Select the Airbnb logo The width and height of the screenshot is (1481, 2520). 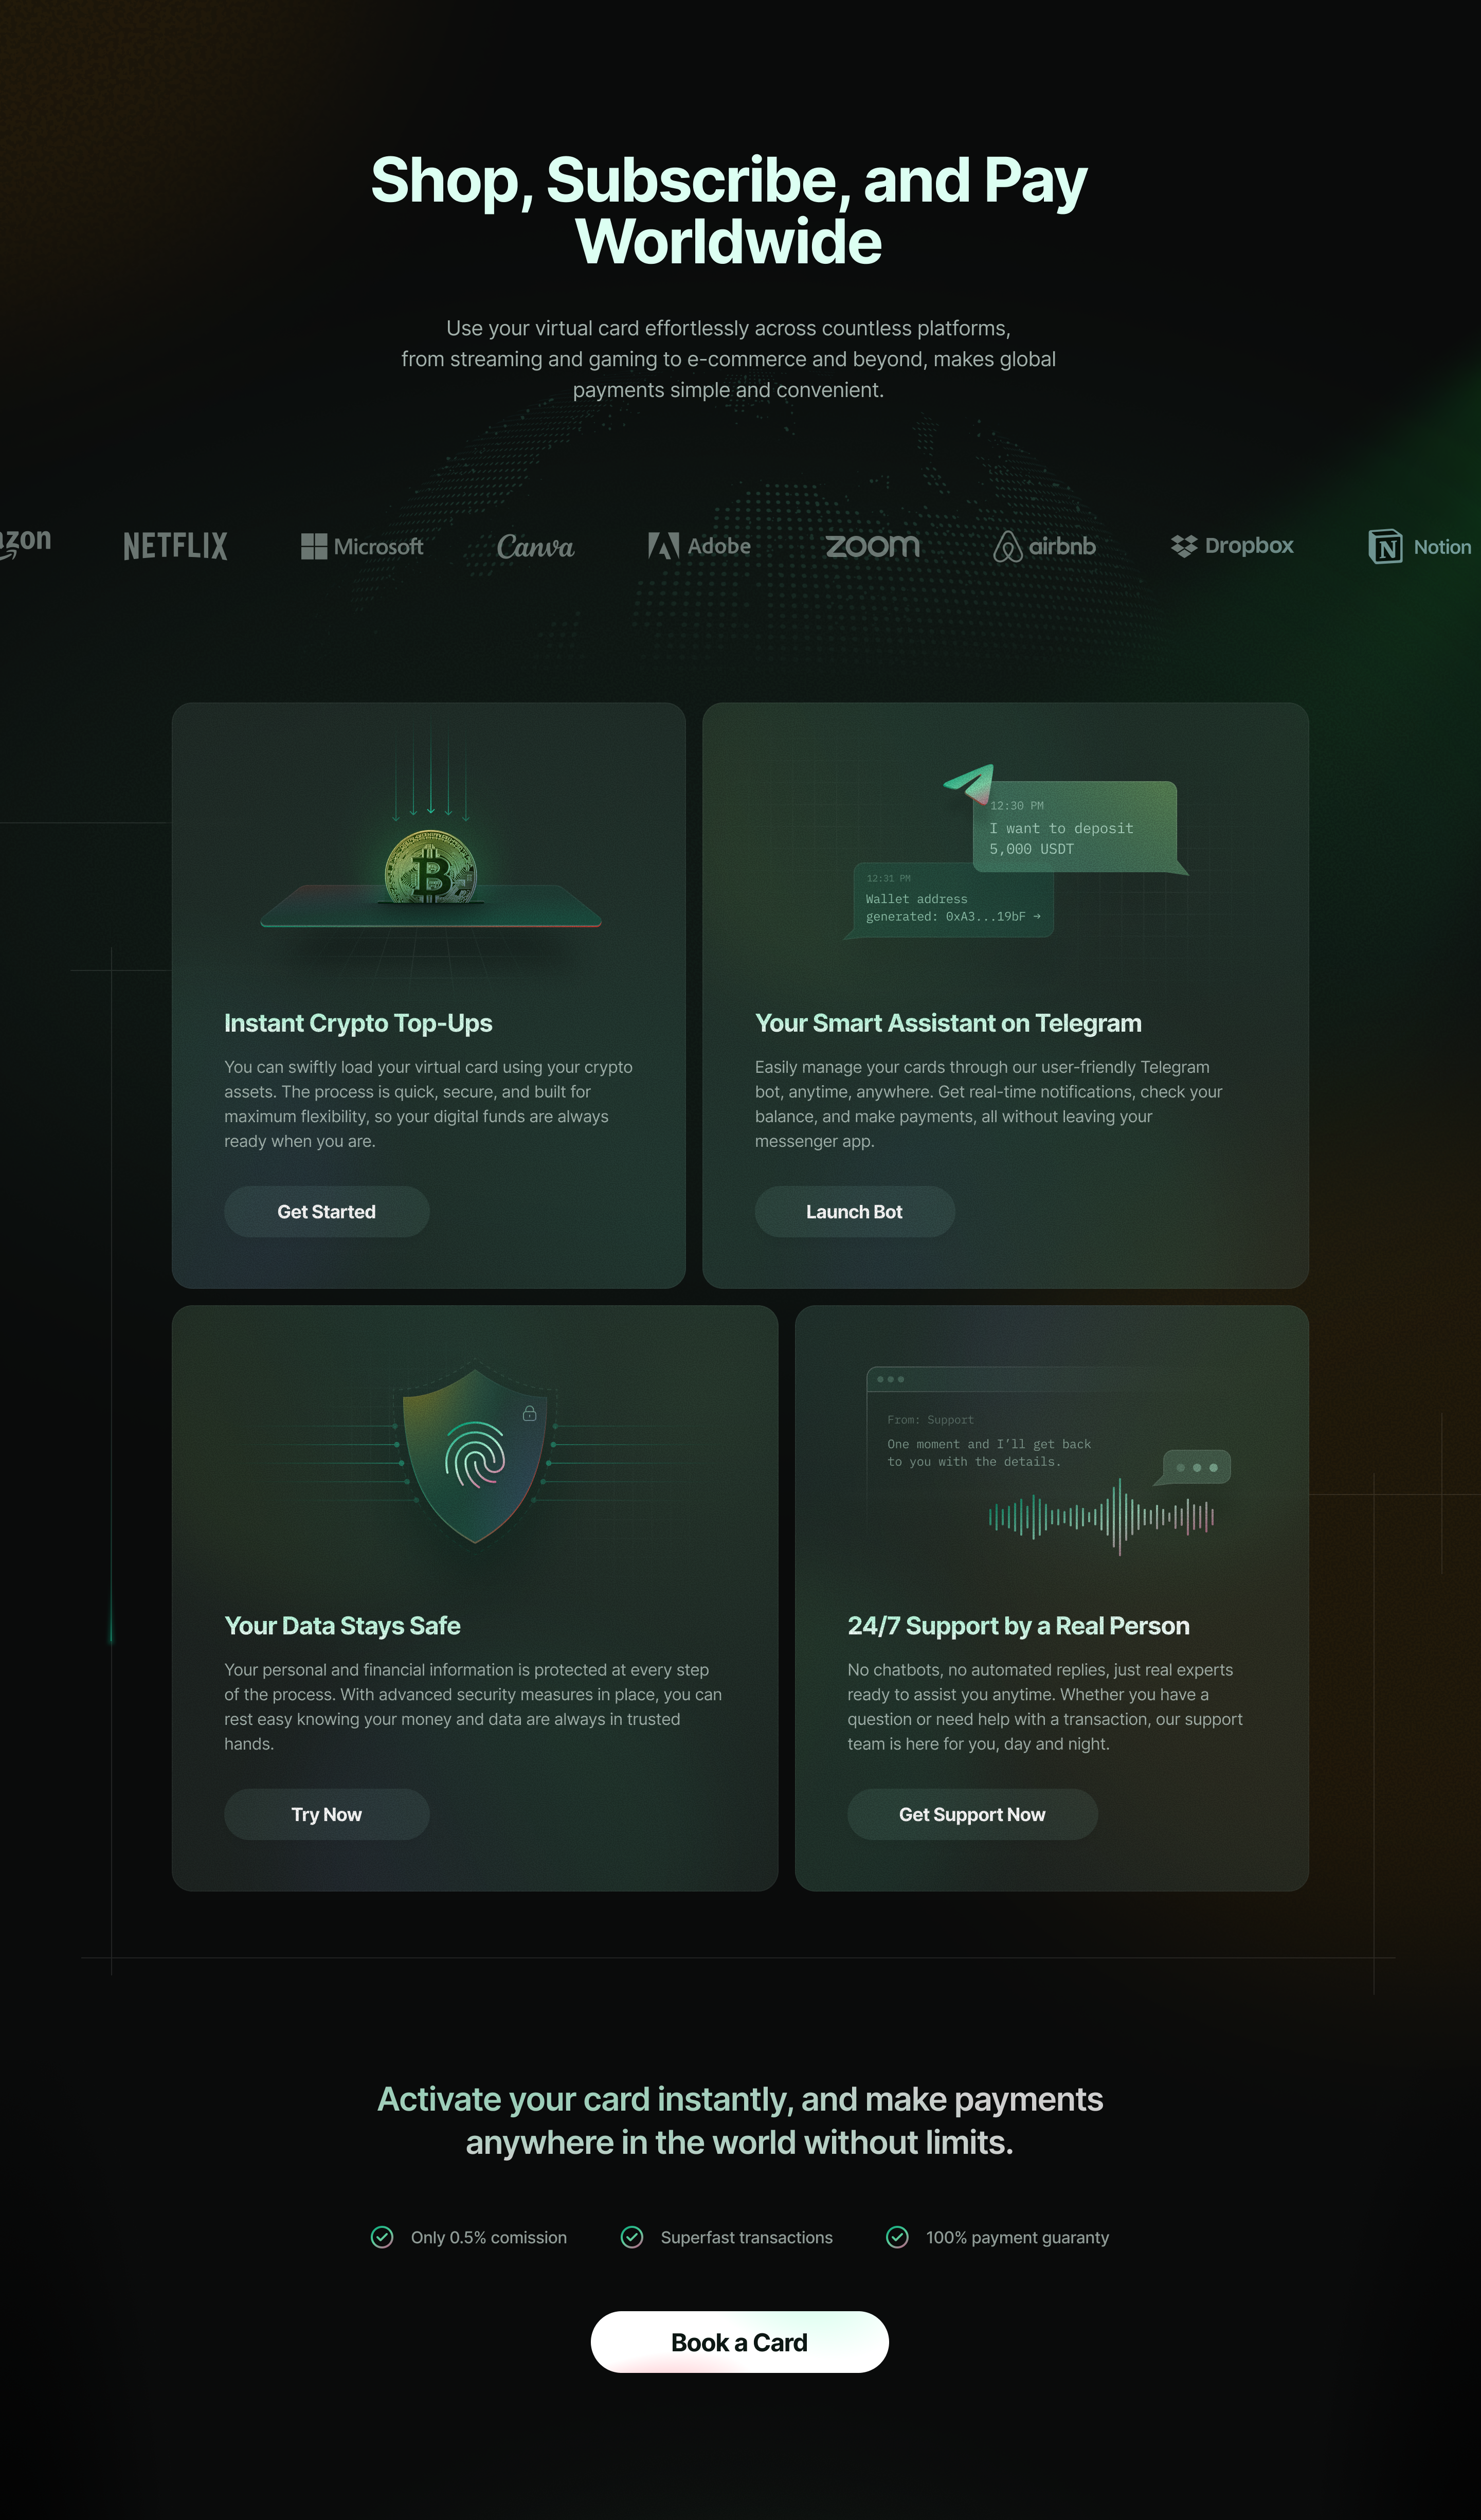tap(1046, 546)
